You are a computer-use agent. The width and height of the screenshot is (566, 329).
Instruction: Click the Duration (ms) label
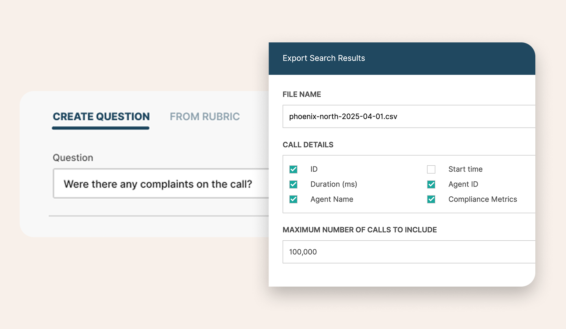tap(334, 184)
